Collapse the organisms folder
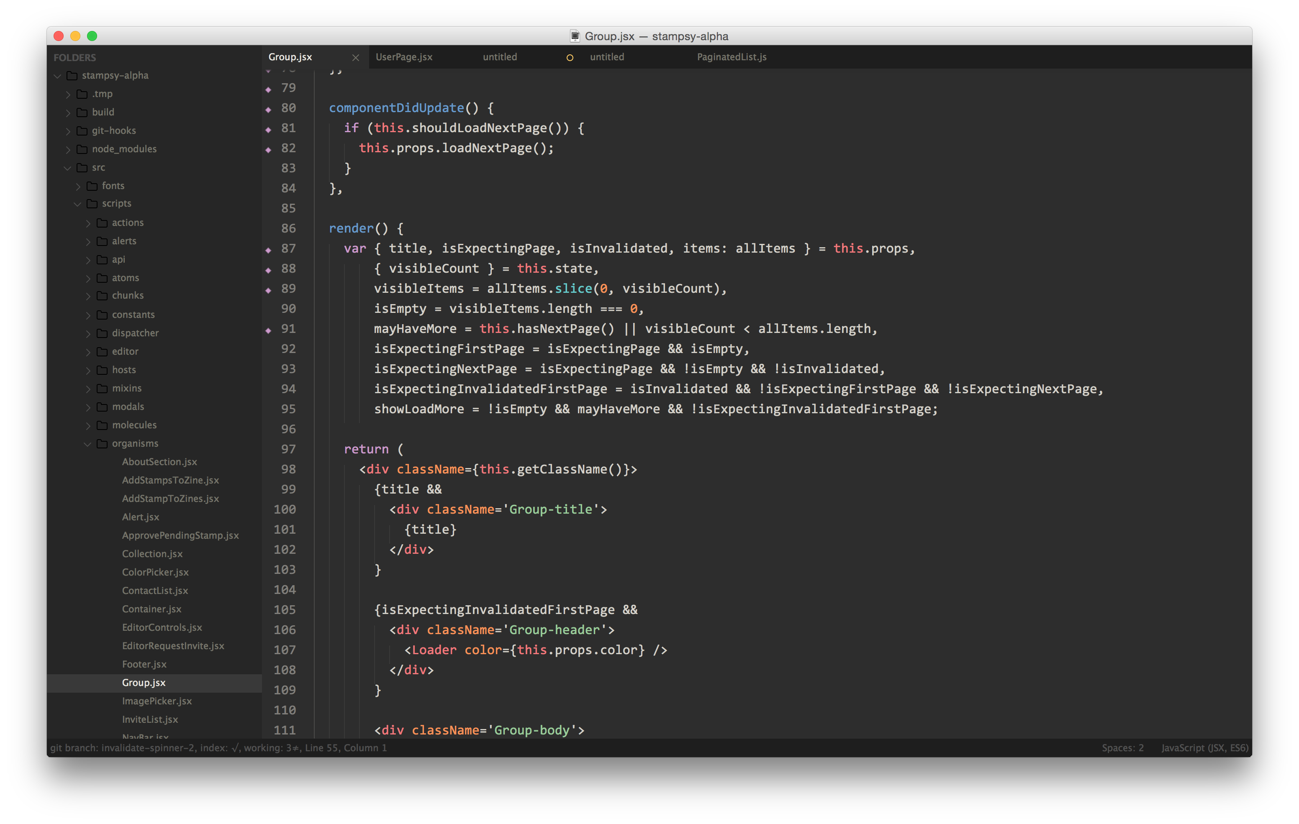The image size is (1299, 824). click(87, 444)
